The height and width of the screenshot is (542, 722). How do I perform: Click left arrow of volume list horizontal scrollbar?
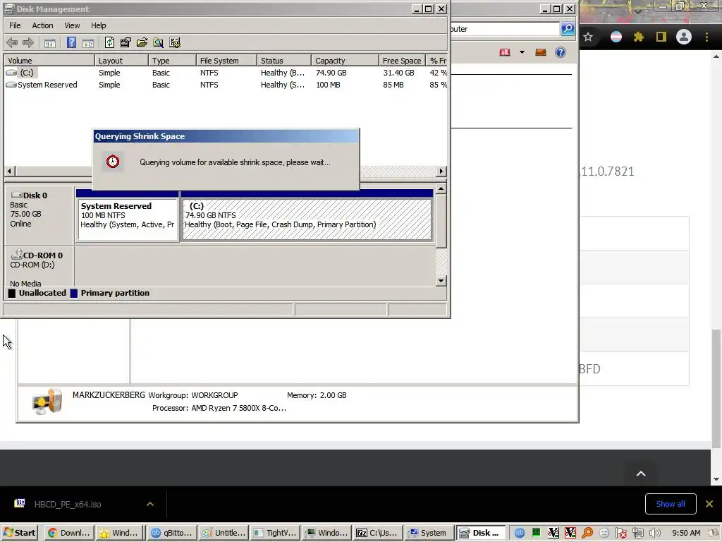click(9, 171)
